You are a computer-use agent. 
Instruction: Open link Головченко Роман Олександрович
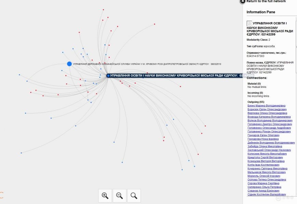point(269,131)
